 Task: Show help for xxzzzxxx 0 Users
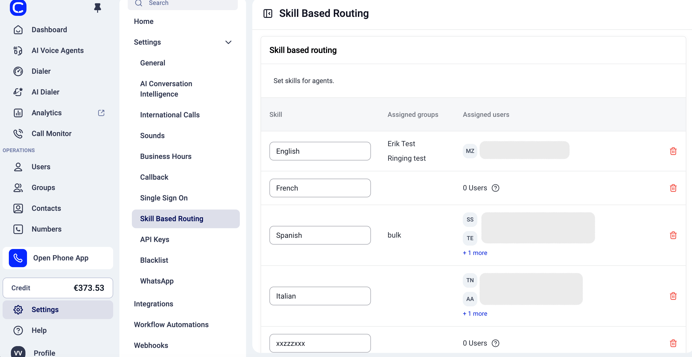pyautogui.click(x=495, y=343)
